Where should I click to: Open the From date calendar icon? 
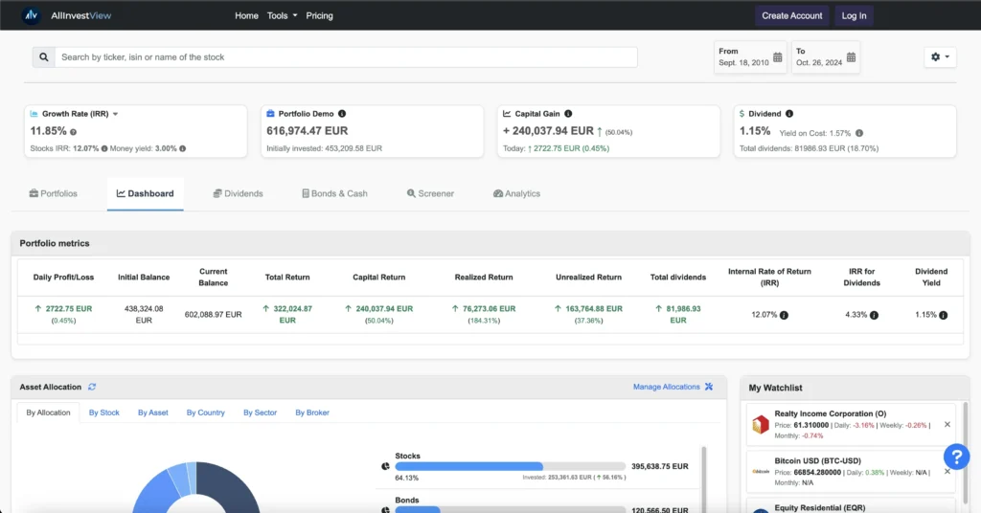coord(777,56)
